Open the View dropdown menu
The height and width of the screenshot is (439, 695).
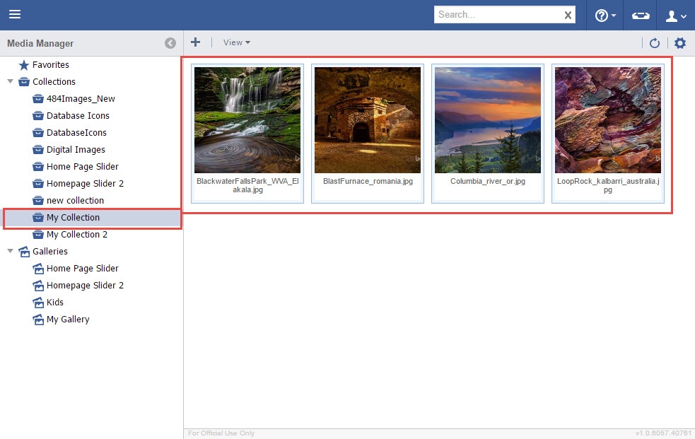click(x=237, y=42)
